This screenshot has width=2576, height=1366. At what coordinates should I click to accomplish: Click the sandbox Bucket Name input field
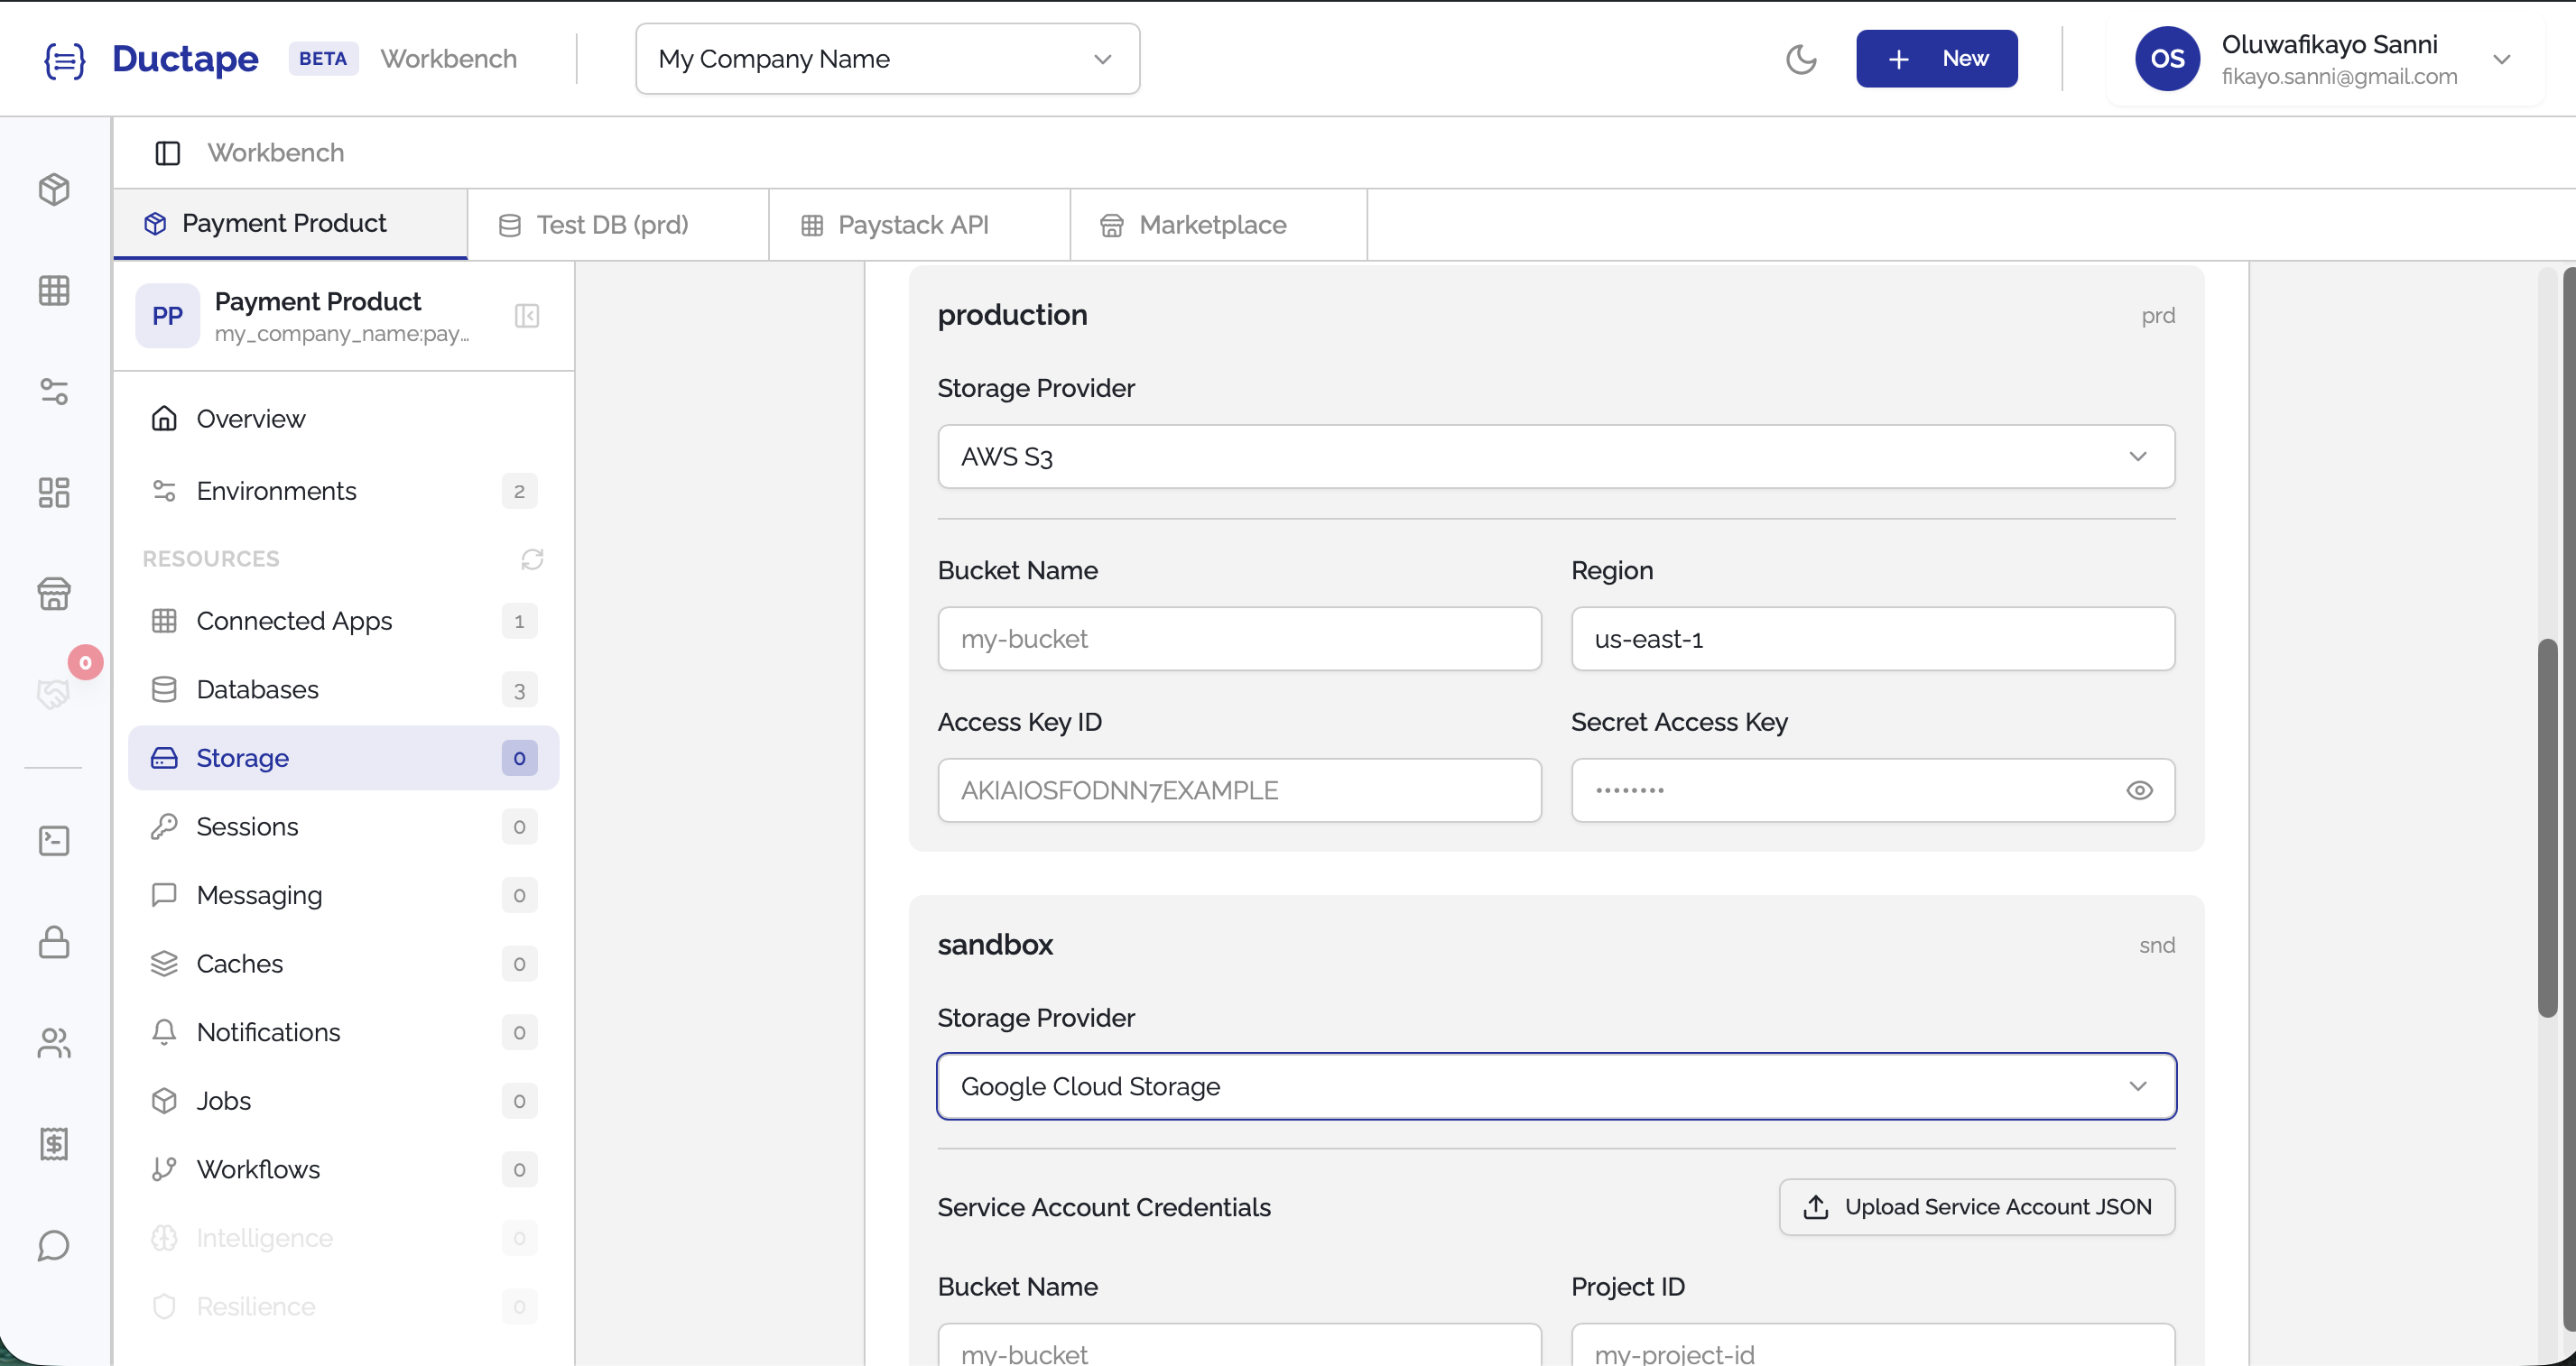[x=1239, y=1352]
